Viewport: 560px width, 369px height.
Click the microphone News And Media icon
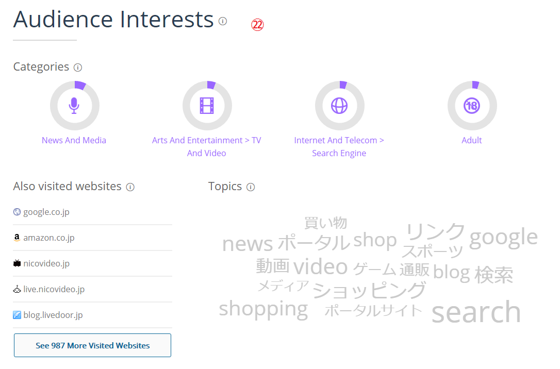74,106
